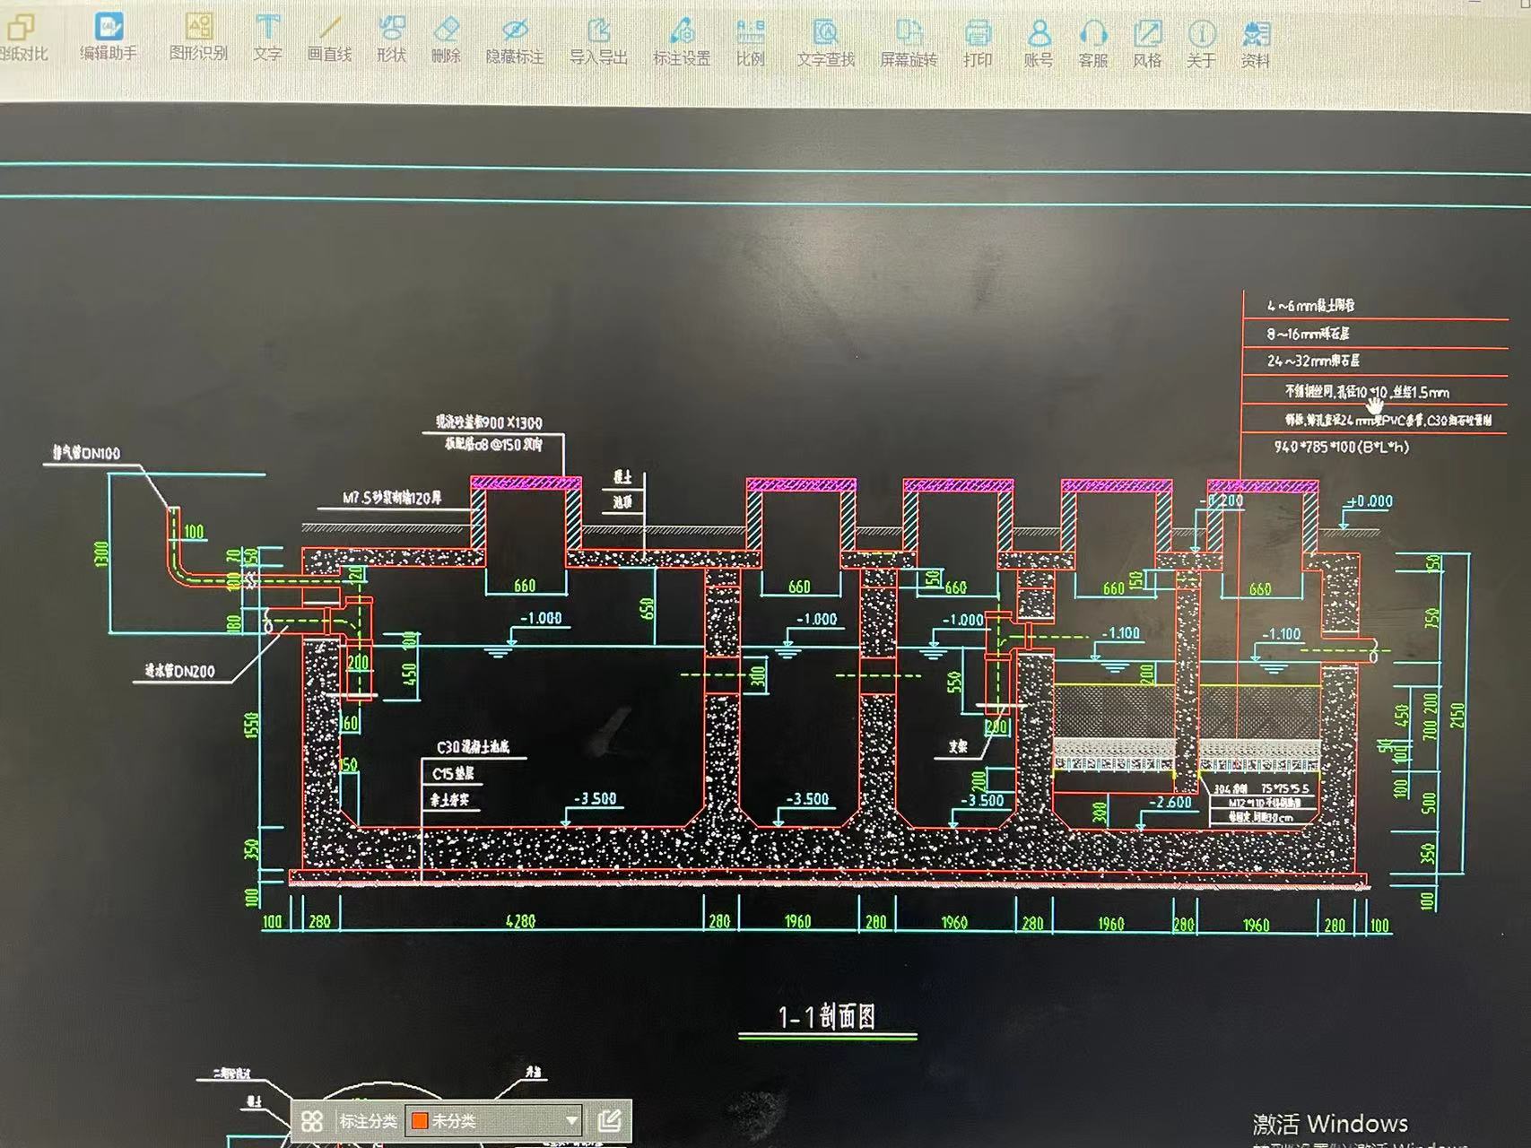Click the 1-1剖面图 section title
1531x1148 pixels.
(x=827, y=1018)
